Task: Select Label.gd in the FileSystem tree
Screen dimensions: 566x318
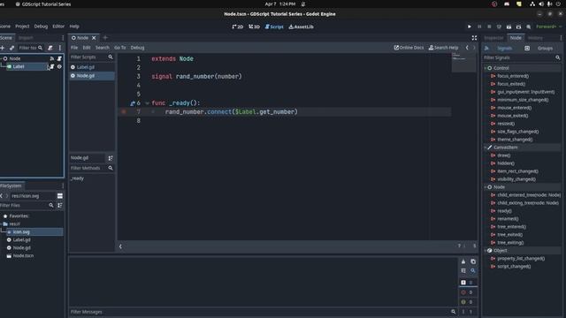Action: click(x=21, y=239)
